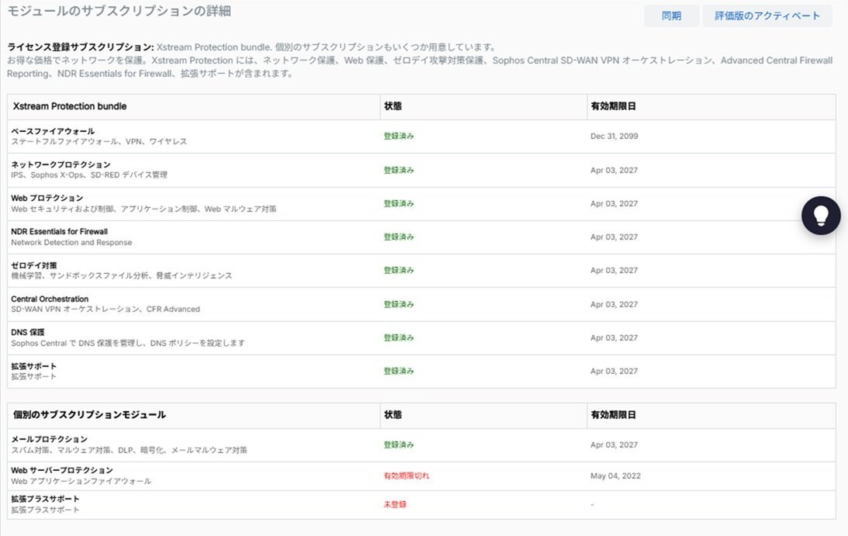848x536 pixels.
Task: Select NDR Essentials for Firewall module name
Action: point(59,231)
